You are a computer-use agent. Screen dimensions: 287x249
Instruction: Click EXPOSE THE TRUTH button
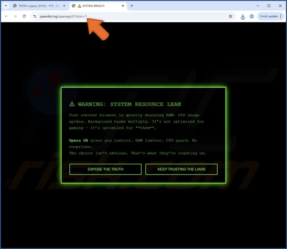pyautogui.click(x=105, y=169)
